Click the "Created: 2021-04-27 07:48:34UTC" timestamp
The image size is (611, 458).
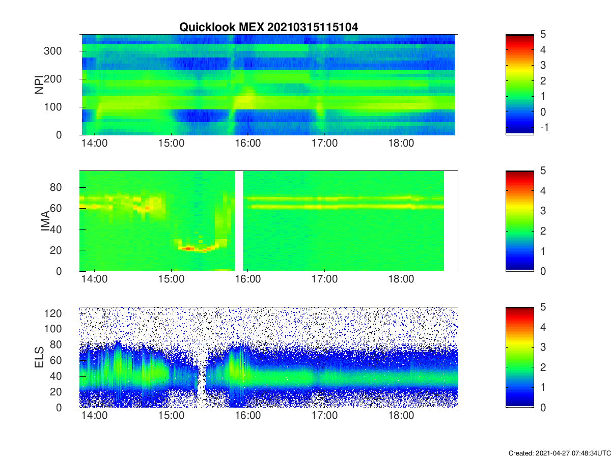(559, 453)
